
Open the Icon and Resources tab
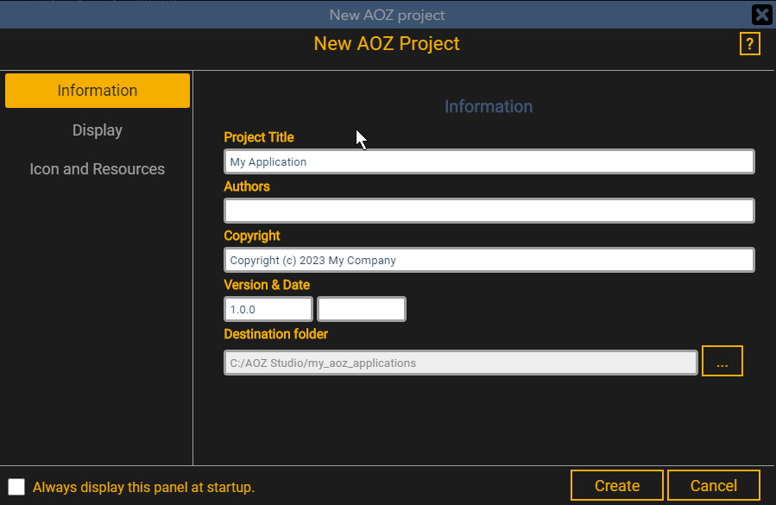(x=98, y=169)
